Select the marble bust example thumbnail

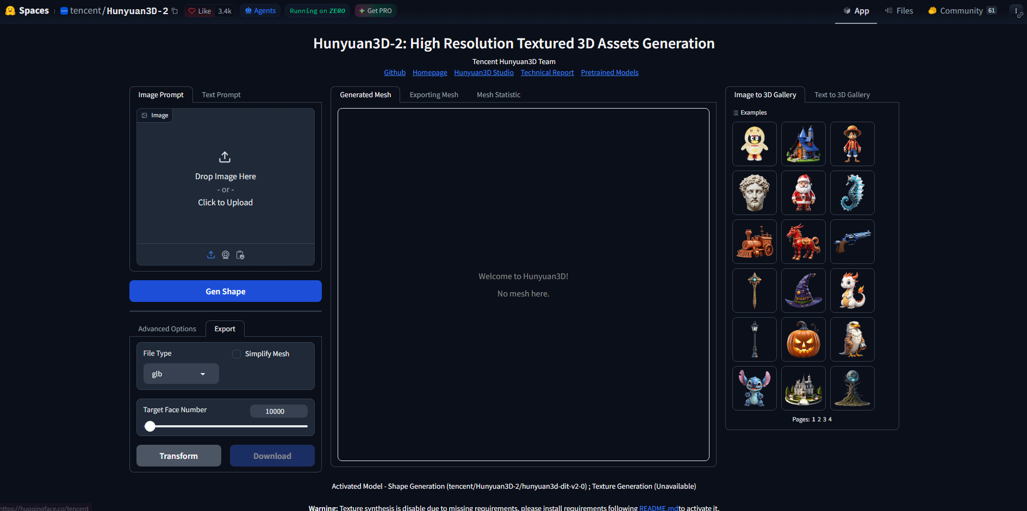(x=755, y=193)
